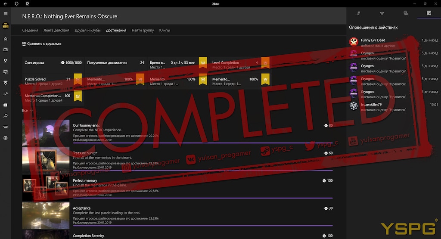Click the Treasure hunter progress bar
The height and width of the screenshot is (239, 441).
tap(203, 171)
